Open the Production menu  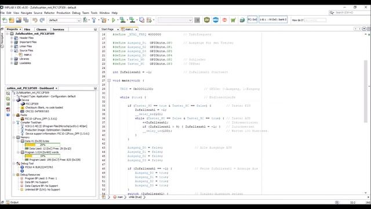pos(63,13)
